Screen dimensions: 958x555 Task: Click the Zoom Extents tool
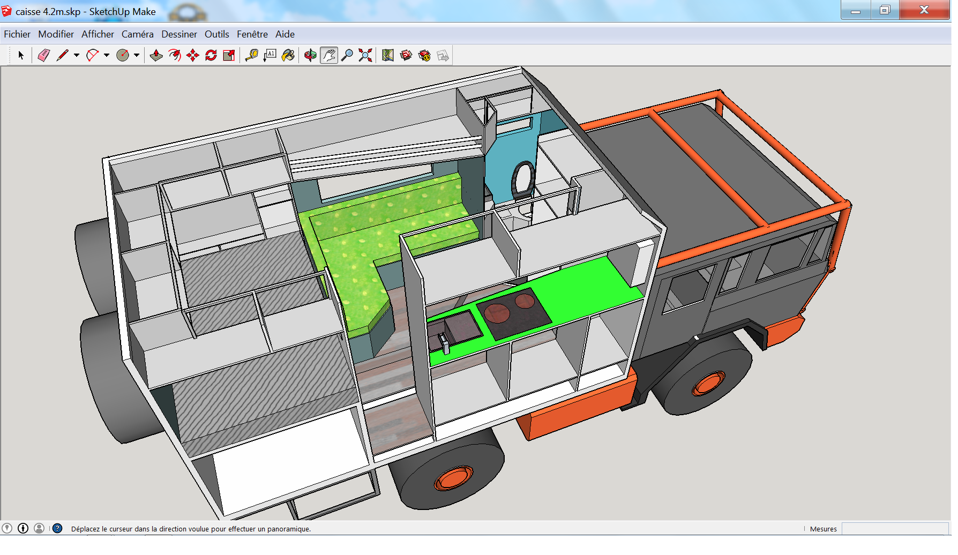tap(365, 55)
